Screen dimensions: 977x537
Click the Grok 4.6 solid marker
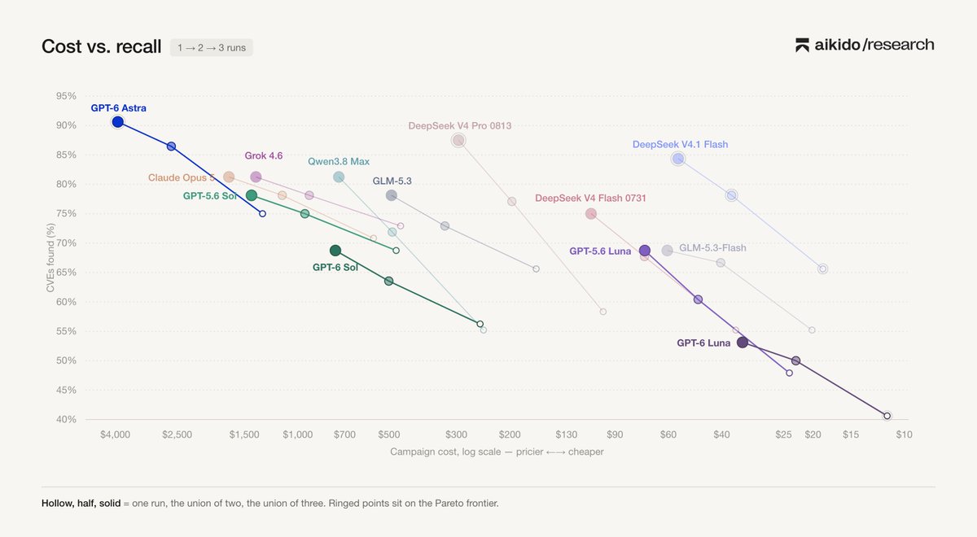tap(256, 177)
